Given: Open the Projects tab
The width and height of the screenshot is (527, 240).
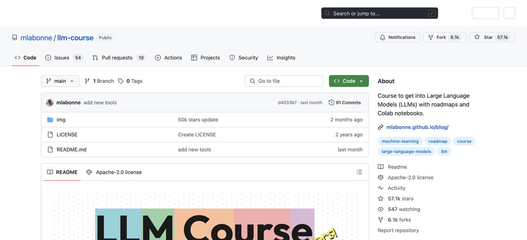Looking at the screenshot, I should (205, 58).
